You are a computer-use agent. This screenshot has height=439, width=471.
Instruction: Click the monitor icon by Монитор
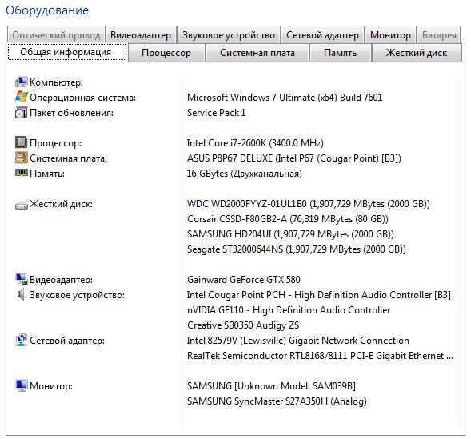[22, 385]
